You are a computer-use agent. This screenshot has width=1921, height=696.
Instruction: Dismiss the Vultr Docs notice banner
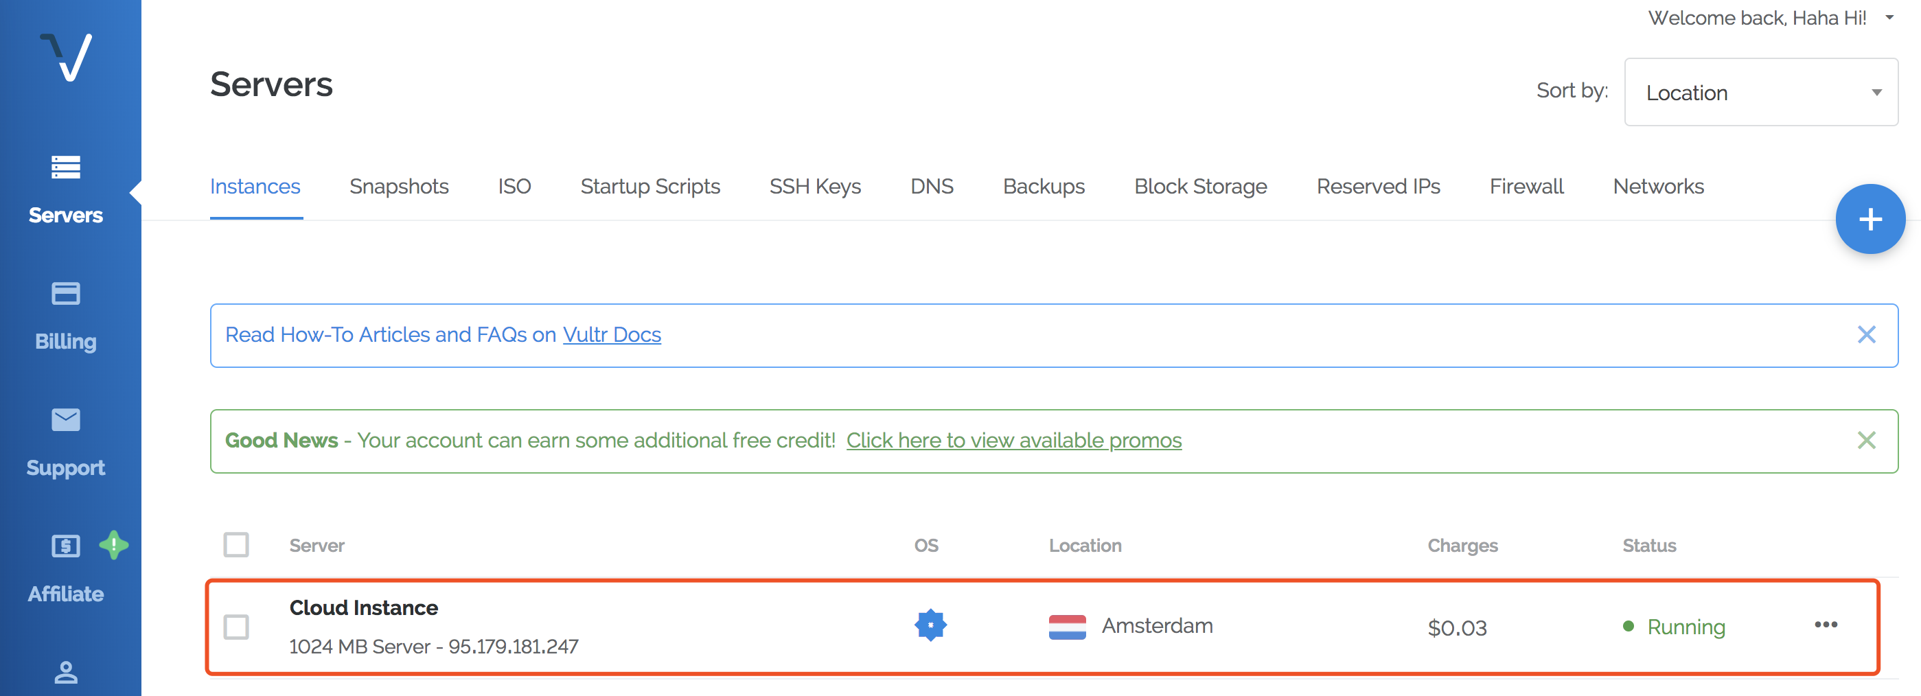(x=1866, y=334)
